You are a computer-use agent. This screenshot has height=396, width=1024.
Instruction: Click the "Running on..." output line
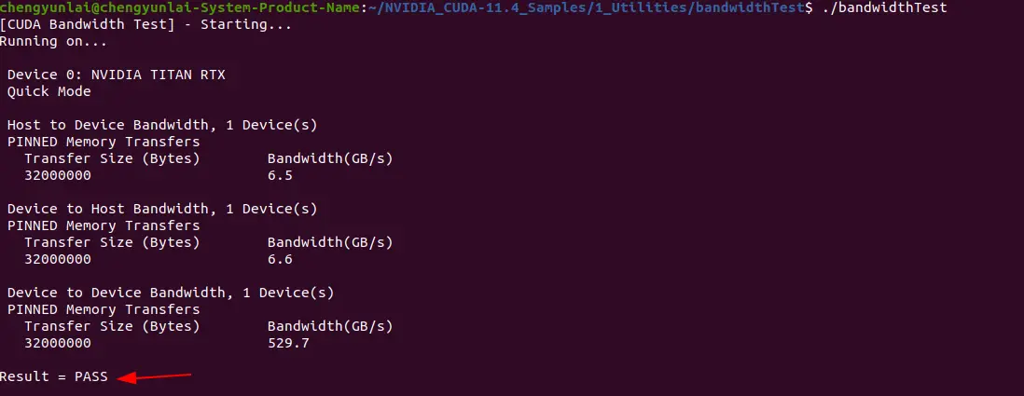pyautogui.click(x=53, y=41)
